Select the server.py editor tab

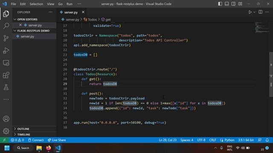coord(71,12)
